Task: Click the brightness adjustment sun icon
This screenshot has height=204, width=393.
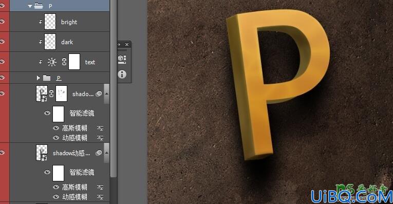Action: [52, 62]
